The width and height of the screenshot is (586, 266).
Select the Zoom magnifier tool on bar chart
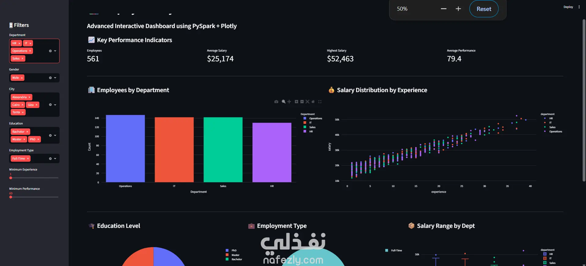pyautogui.click(x=284, y=102)
